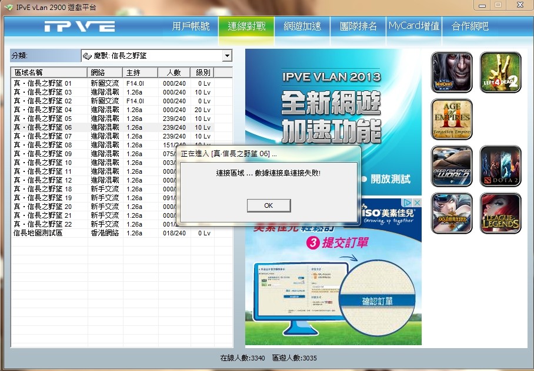534x371 pixels.
Task: Open the 網遊加速 tab
Action: pyautogui.click(x=302, y=26)
